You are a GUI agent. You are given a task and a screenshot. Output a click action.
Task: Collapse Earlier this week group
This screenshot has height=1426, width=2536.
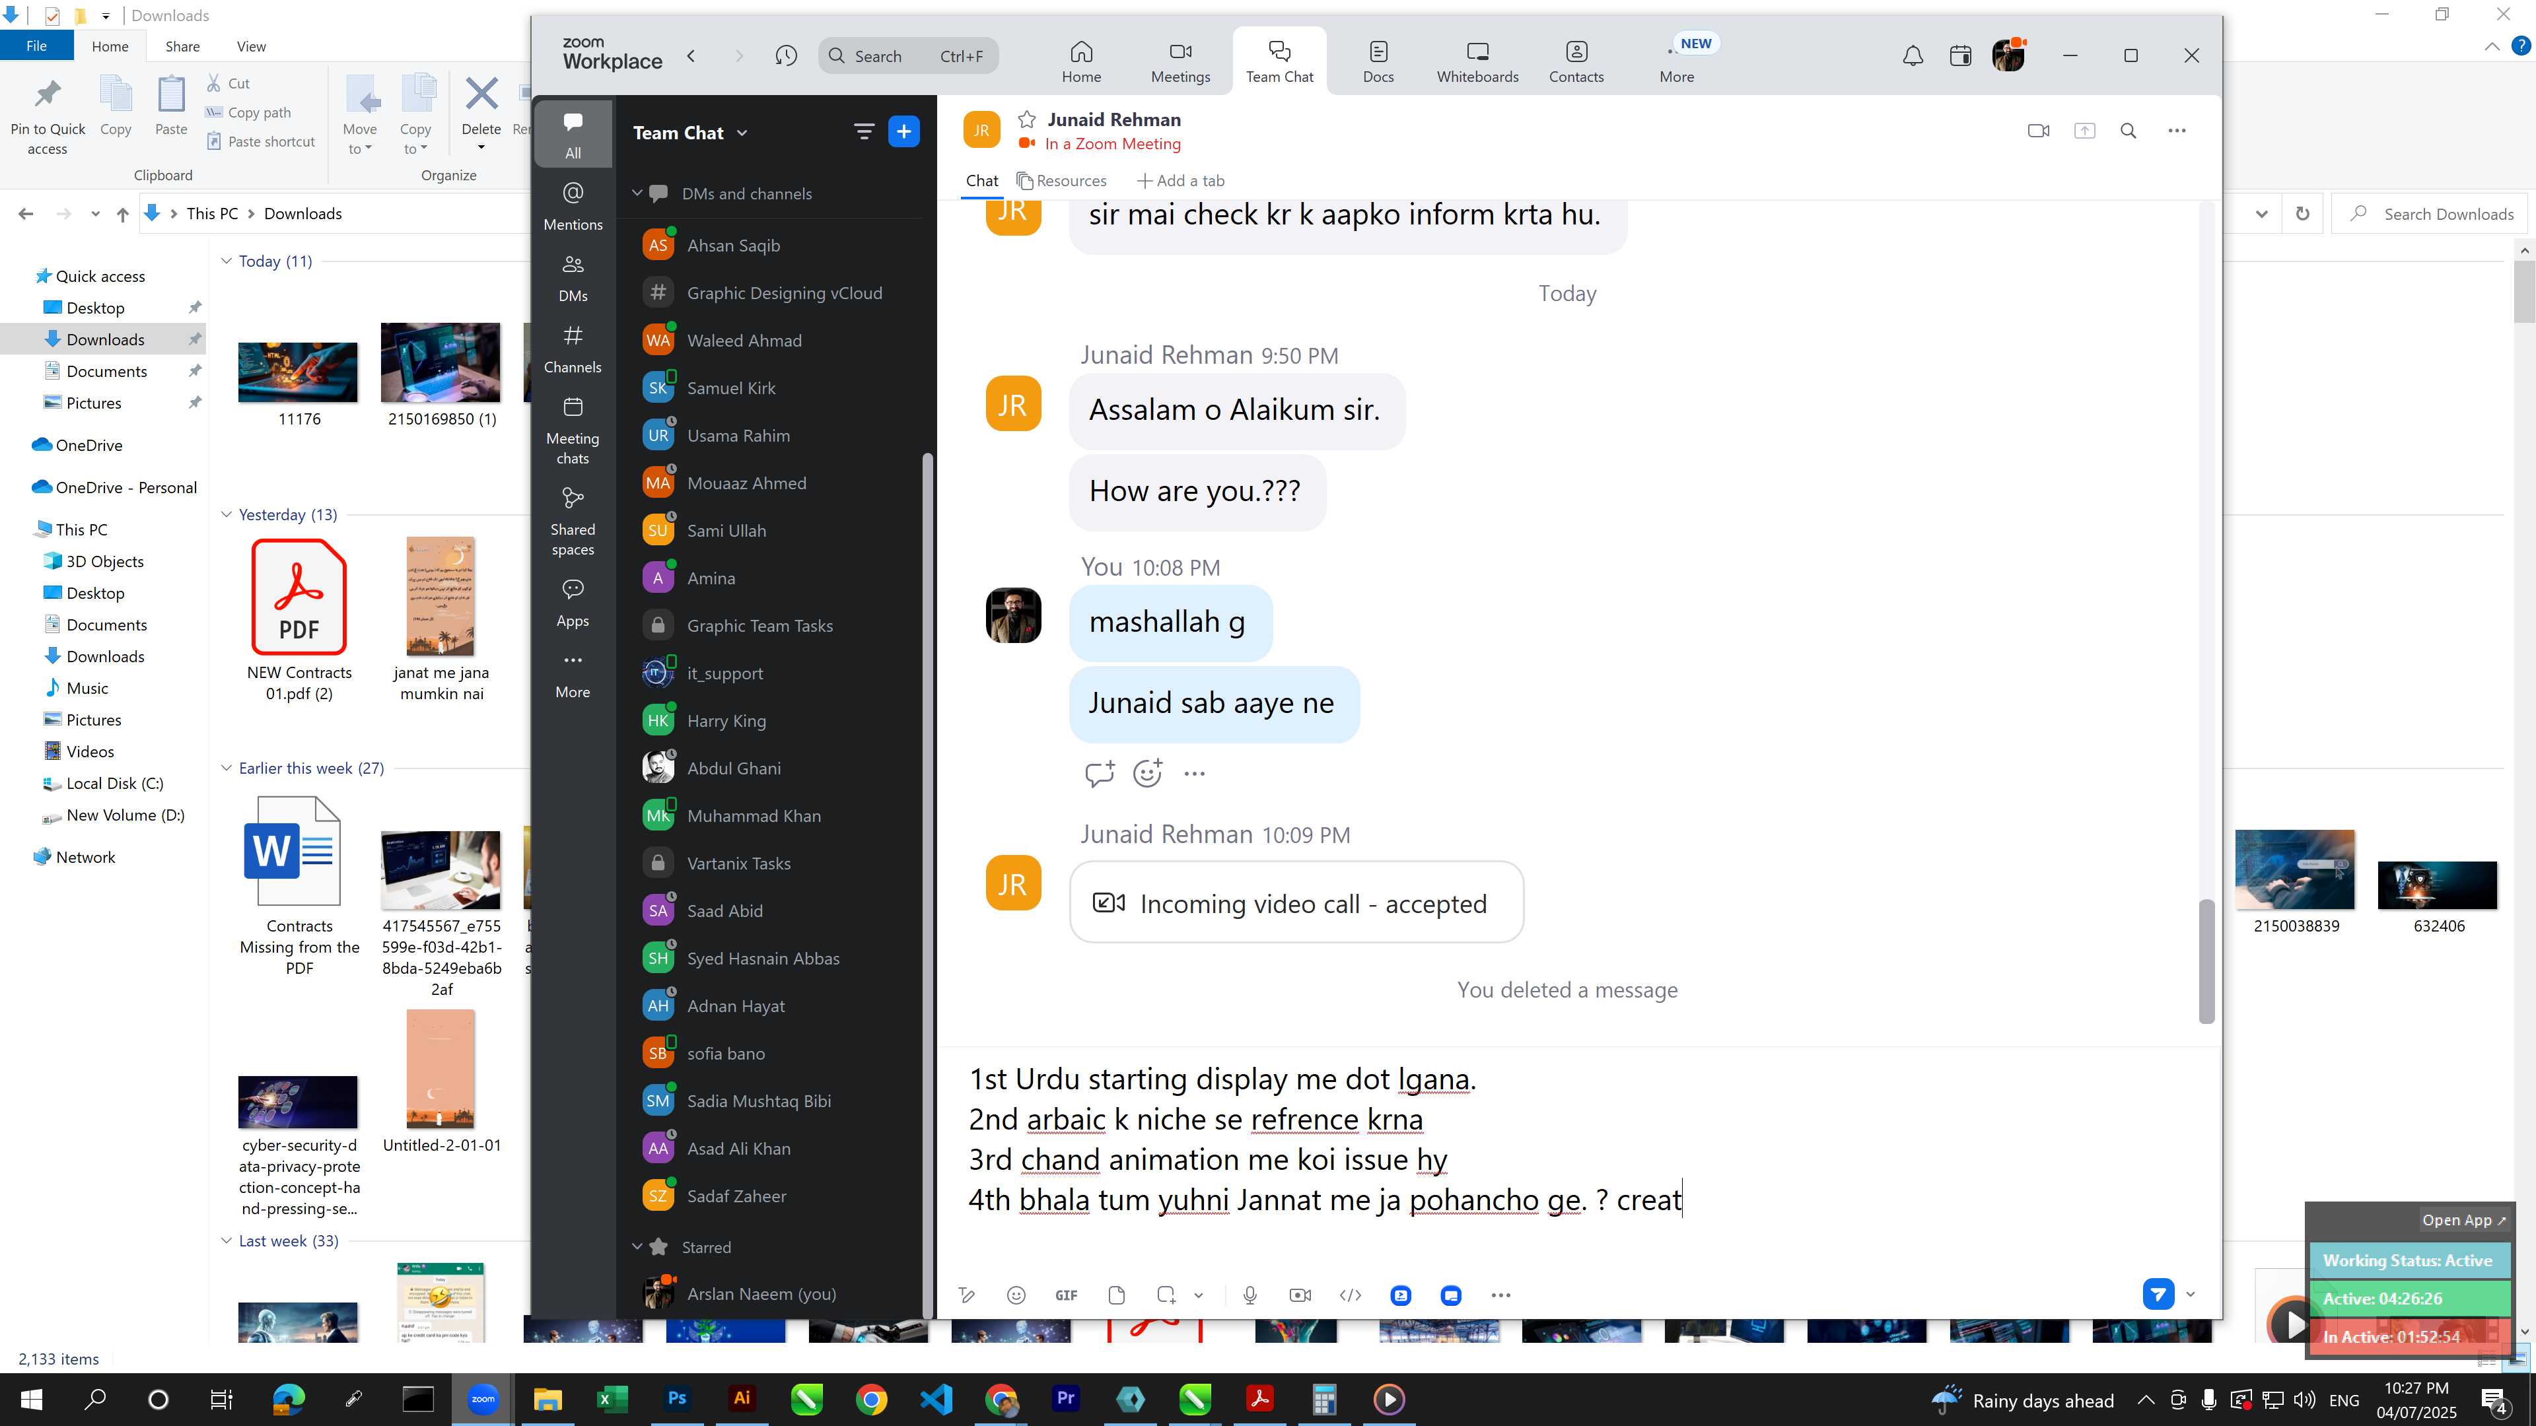[x=227, y=768]
